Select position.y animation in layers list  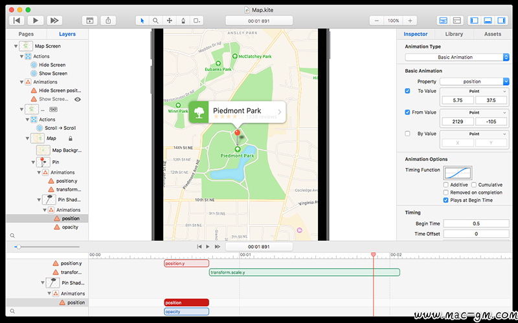coord(67,181)
